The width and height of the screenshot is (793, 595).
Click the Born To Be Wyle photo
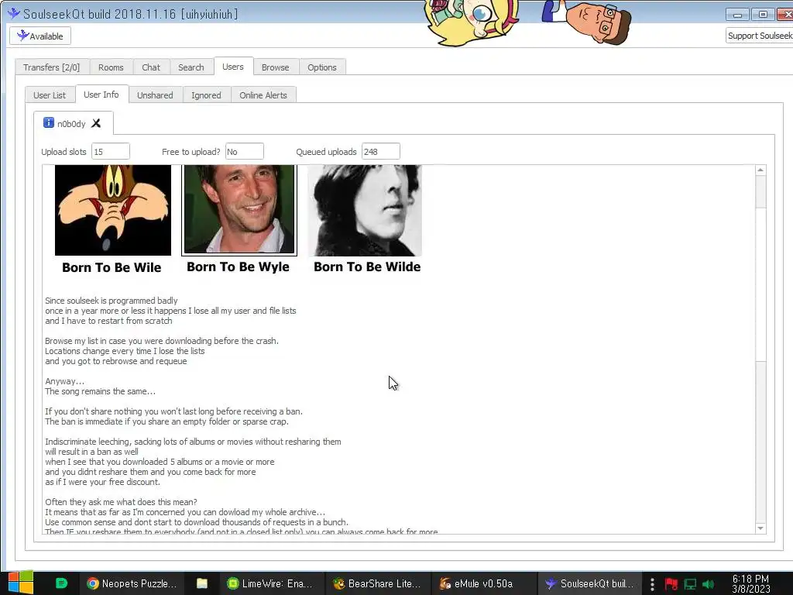click(x=239, y=209)
